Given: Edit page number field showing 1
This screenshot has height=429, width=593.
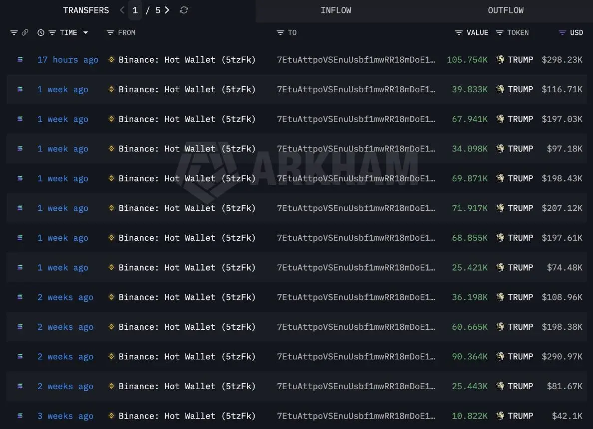Looking at the screenshot, I should (x=135, y=10).
